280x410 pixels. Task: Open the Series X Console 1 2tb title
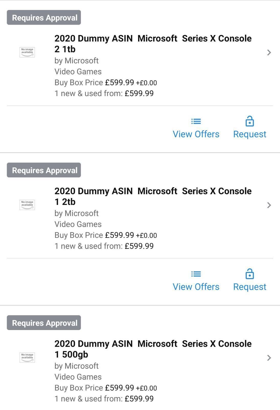pyautogui.click(x=153, y=196)
